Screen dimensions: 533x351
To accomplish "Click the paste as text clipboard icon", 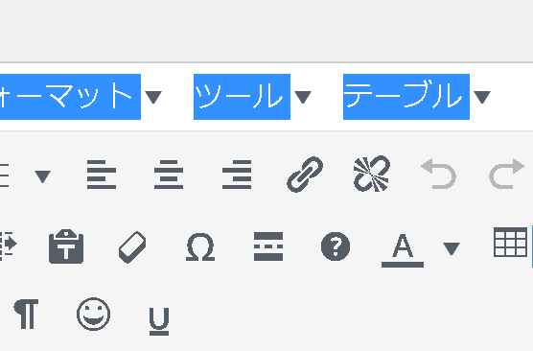I will pos(66,246).
